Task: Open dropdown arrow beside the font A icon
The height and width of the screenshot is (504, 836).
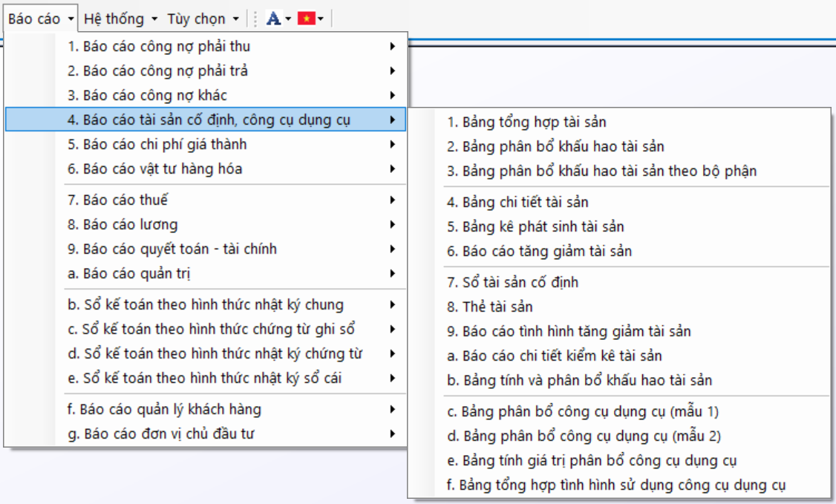Action: 288,19
